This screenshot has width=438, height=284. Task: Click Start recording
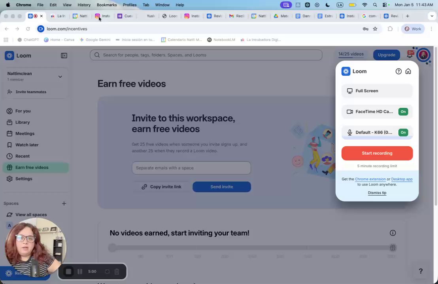377,153
